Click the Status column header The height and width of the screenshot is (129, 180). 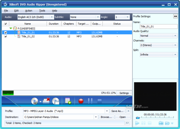click(117, 24)
